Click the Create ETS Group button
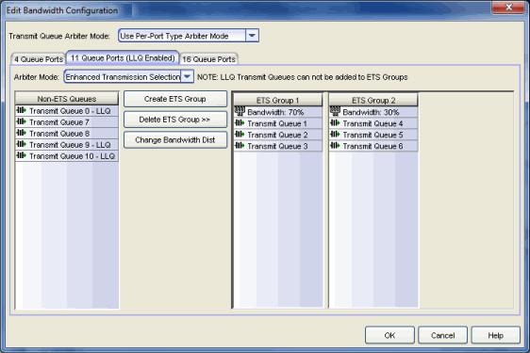 tap(175, 99)
